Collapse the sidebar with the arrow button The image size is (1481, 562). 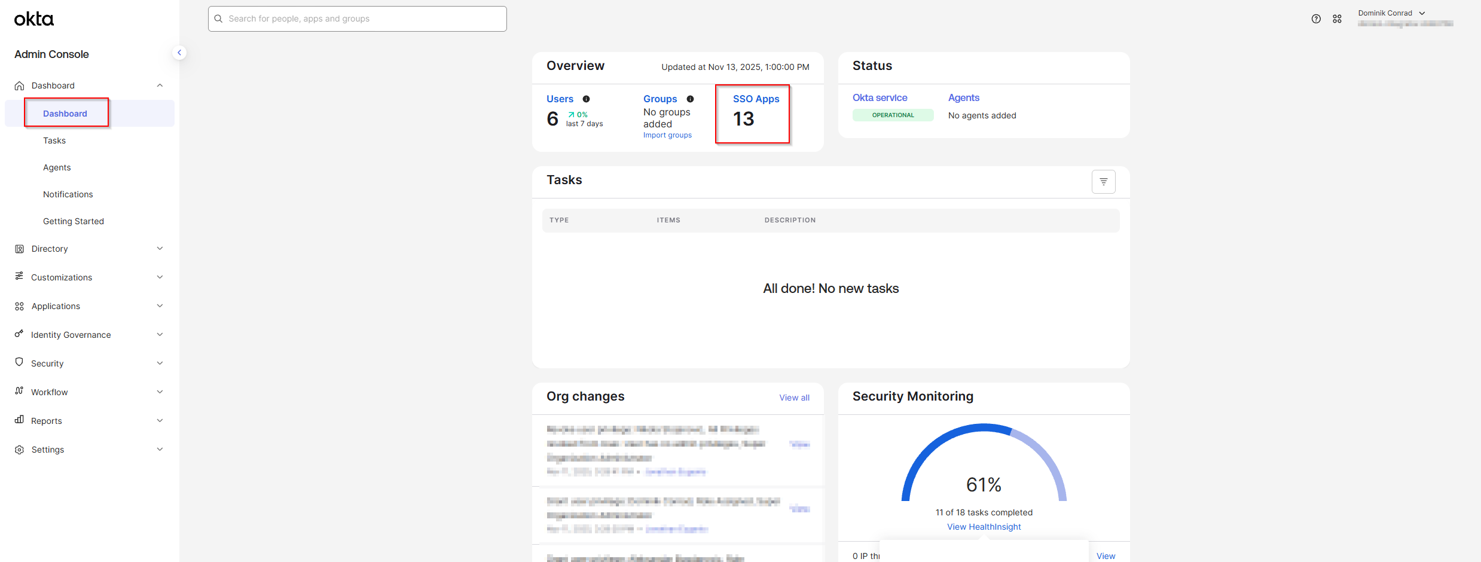click(x=179, y=53)
